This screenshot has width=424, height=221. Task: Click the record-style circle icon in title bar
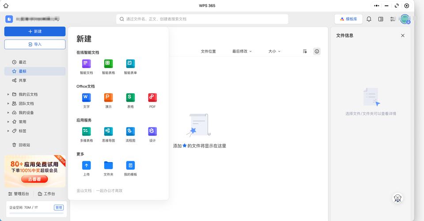tap(407, 6)
